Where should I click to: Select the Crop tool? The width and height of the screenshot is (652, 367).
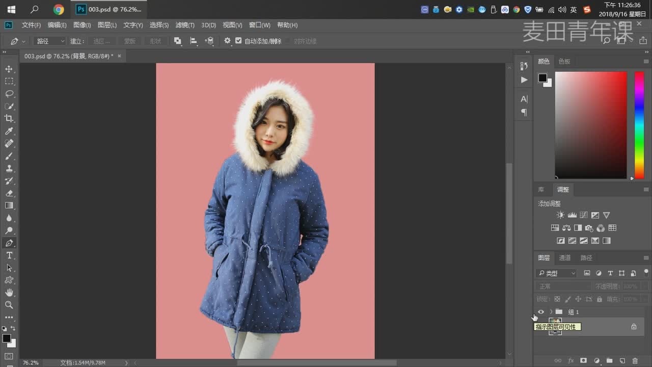click(x=9, y=118)
